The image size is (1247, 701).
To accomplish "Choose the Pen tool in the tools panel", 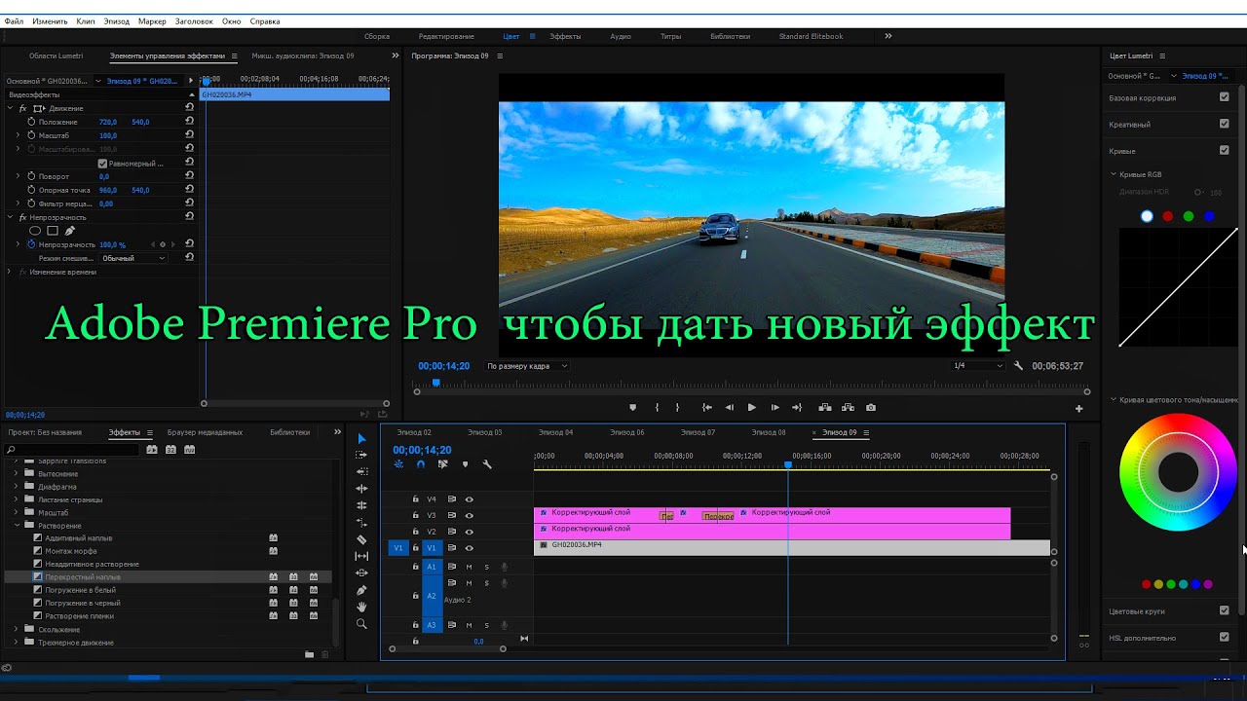I will click(361, 590).
